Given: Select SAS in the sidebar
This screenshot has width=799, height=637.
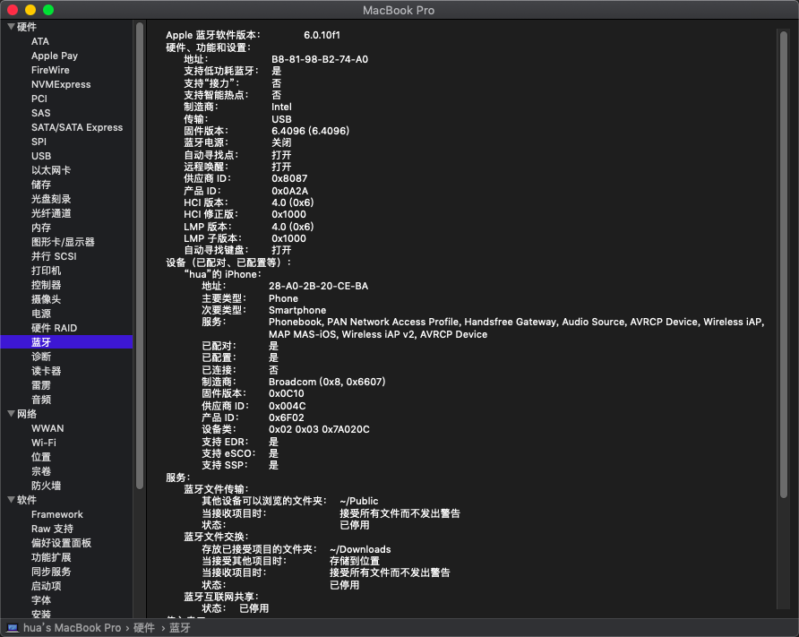Looking at the screenshot, I should click(x=41, y=113).
